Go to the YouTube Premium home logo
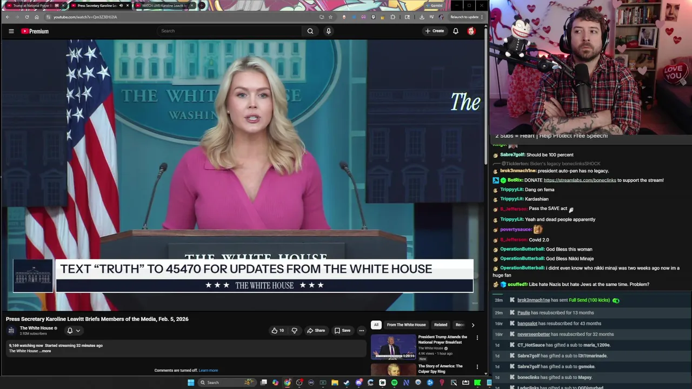This screenshot has width=692, height=389. click(35, 31)
